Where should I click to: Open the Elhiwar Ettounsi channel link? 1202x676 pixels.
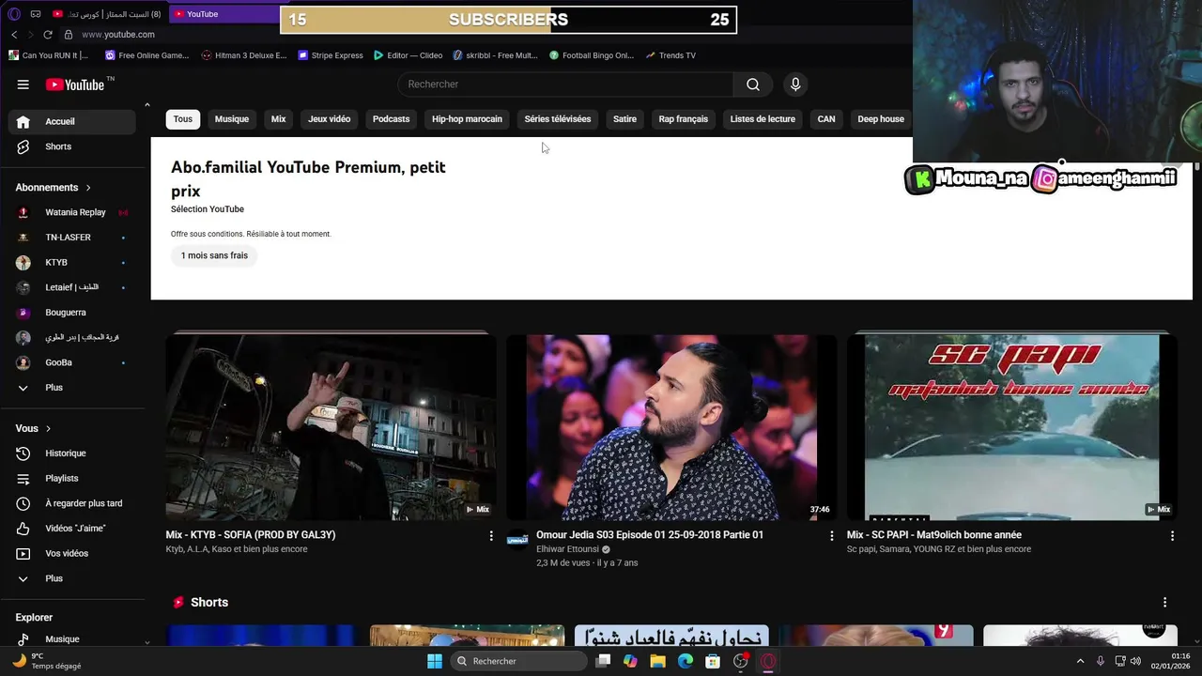567,549
